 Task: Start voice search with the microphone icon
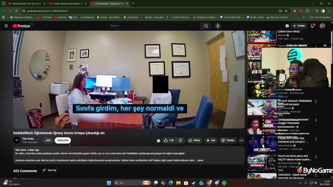tap(218, 26)
